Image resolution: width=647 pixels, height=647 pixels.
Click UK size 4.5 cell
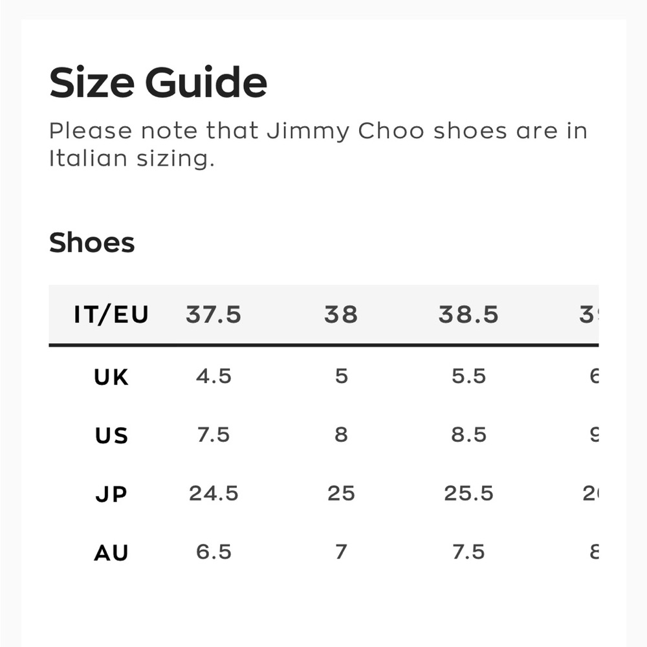[x=214, y=377]
